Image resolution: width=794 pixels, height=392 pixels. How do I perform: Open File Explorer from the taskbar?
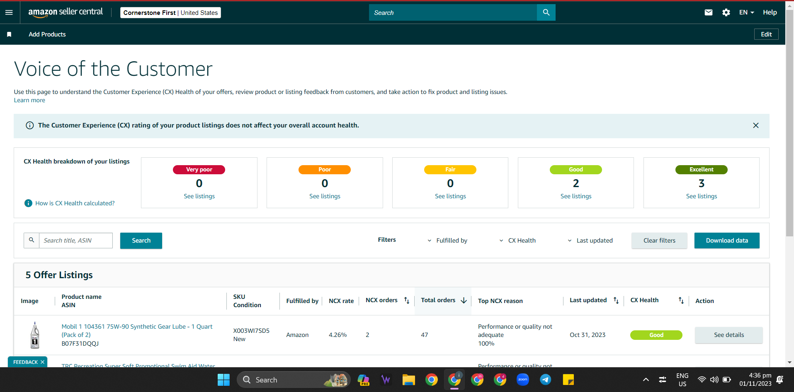(x=409, y=380)
